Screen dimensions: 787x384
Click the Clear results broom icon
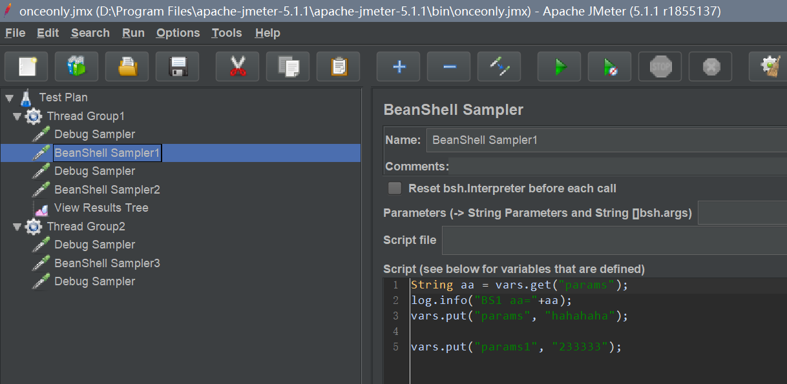[x=769, y=66]
